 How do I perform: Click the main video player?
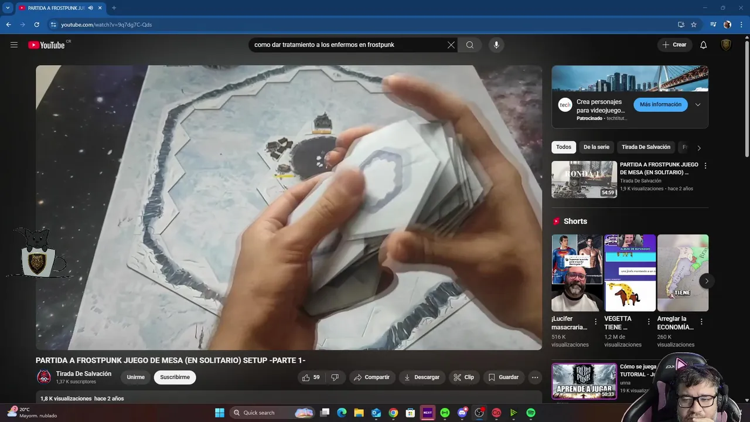click(289, 207)
